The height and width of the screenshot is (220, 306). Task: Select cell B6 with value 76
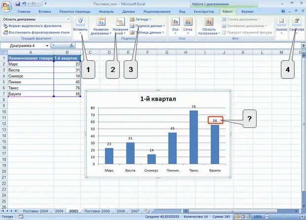67,88
